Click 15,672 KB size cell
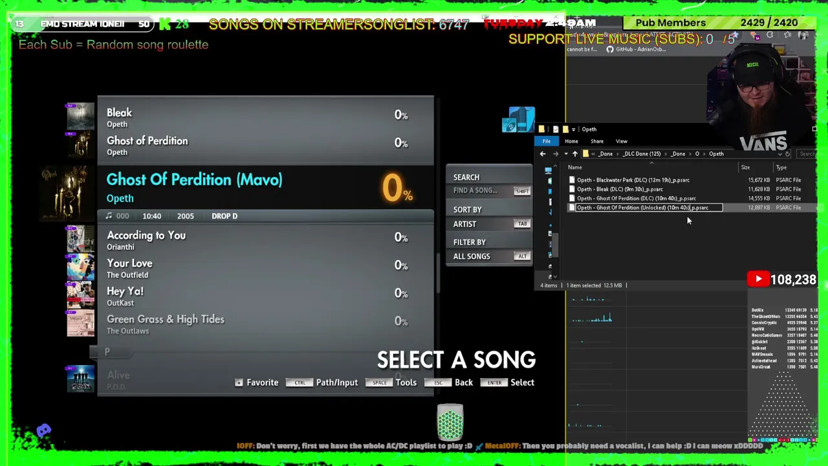The image size is (828, 466). (758, 180)
